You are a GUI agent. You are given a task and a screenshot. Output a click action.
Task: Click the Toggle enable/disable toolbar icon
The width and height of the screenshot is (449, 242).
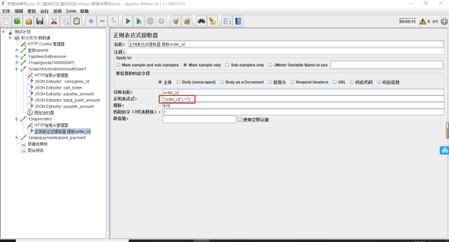coord(114,21)
